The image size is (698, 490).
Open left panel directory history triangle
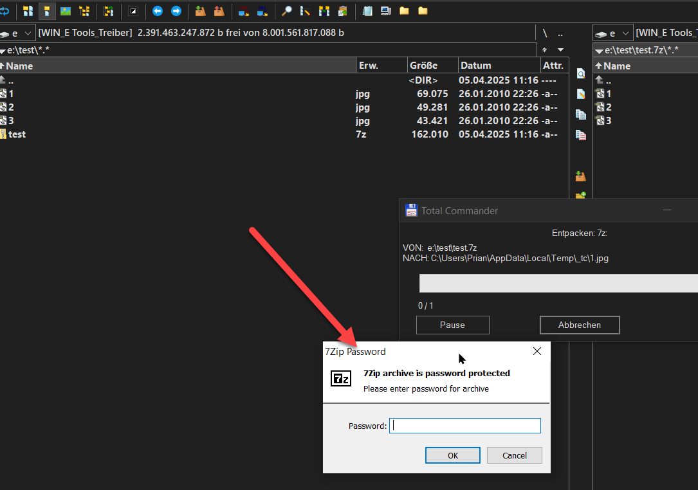click(561, 50)
